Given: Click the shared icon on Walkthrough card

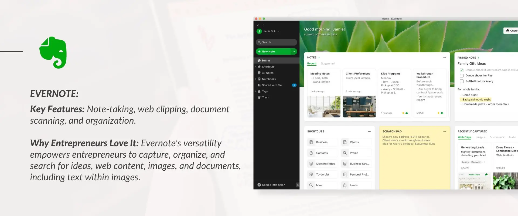Looking at the screenshot, I should point(442,113).
